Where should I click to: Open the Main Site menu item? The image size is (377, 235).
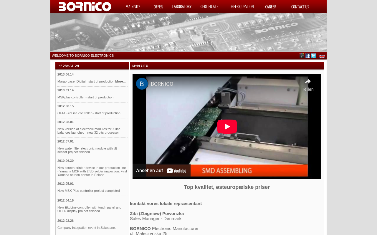133,7
